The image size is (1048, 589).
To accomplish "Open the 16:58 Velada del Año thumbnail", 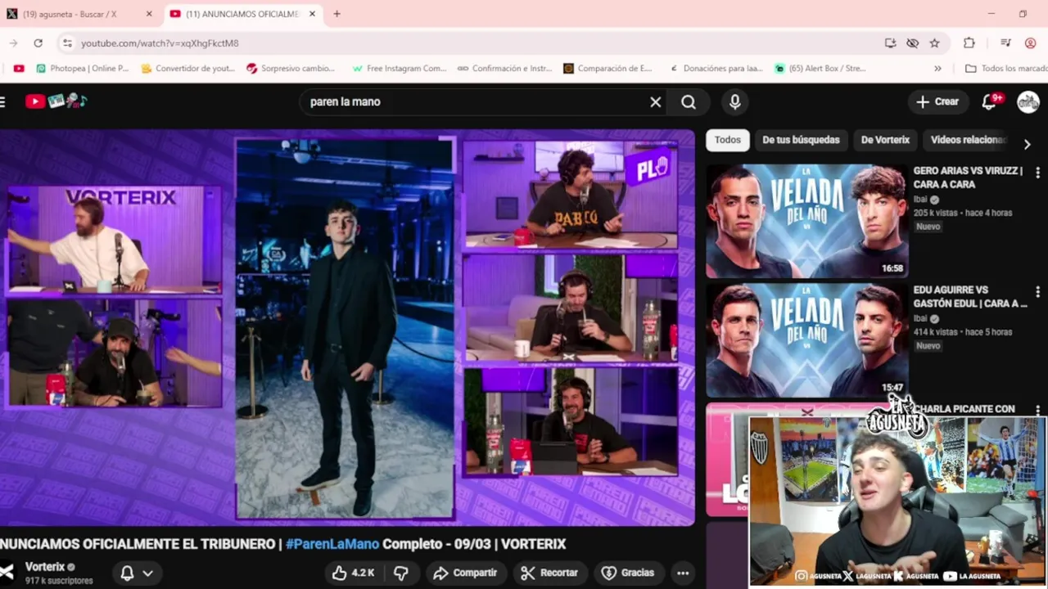I will [806, 221].
